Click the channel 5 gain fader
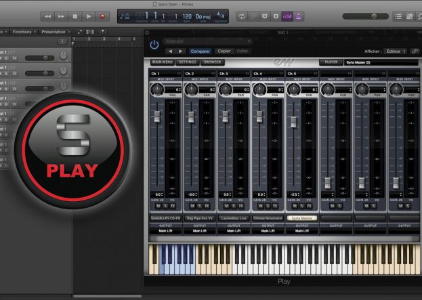Screen dimensions: 422x300 293,122
